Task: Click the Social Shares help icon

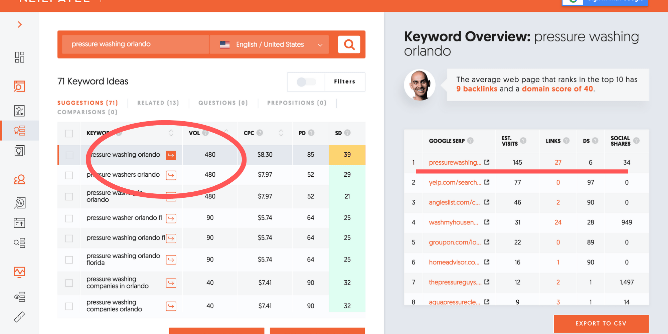Action: 636,141
